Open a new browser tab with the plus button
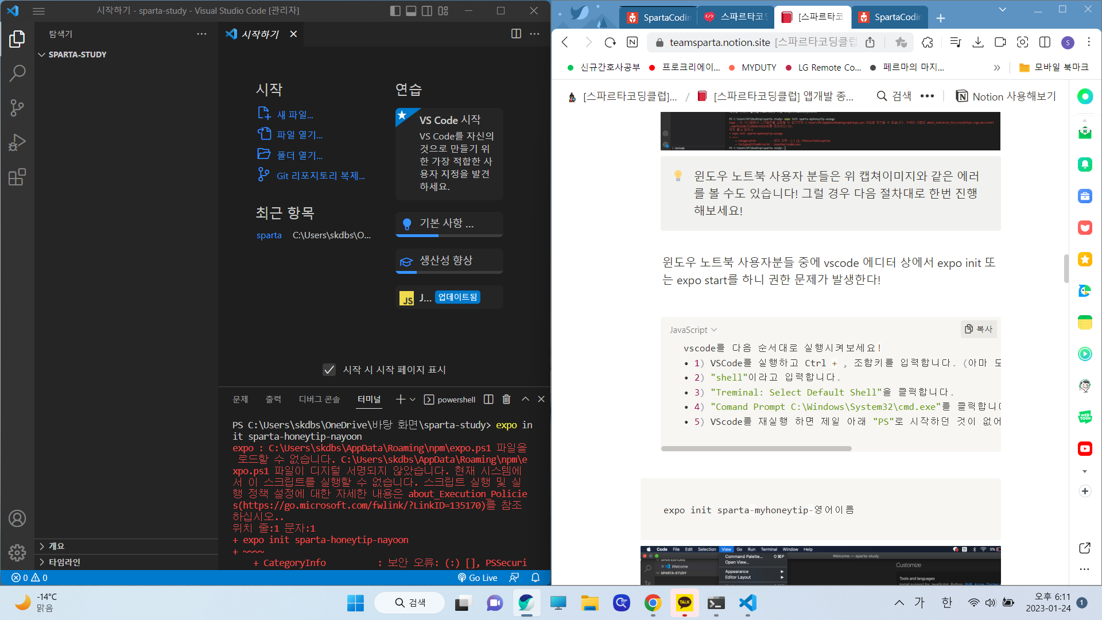Image resolution: width=1102 pixels, height=620 pixels. pos(941,18)
